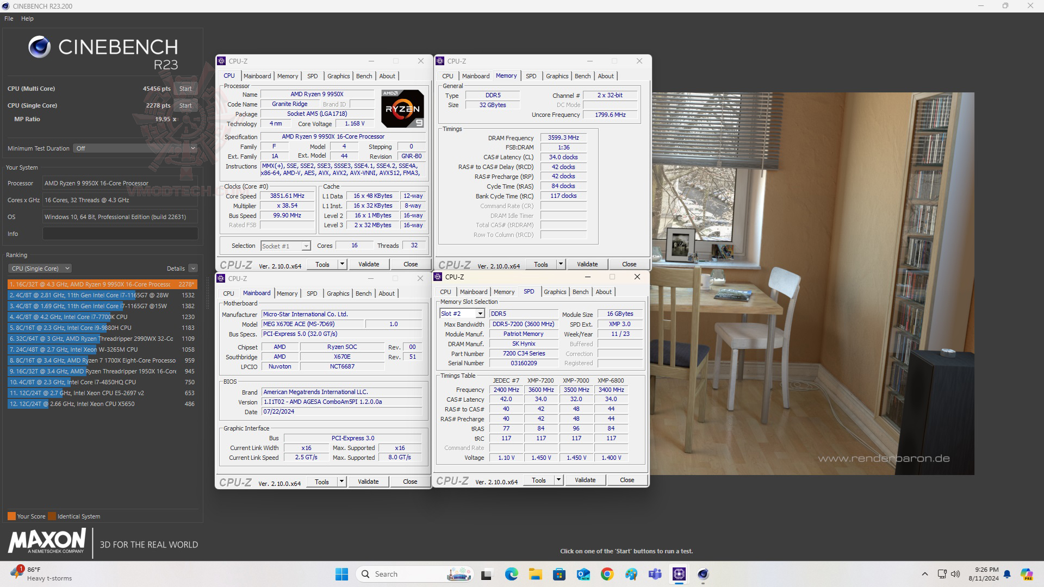This screenshot has height=587, width=1044.
Task: Click Validate in the Memory CPU-Z window
Action: [587, 264]
